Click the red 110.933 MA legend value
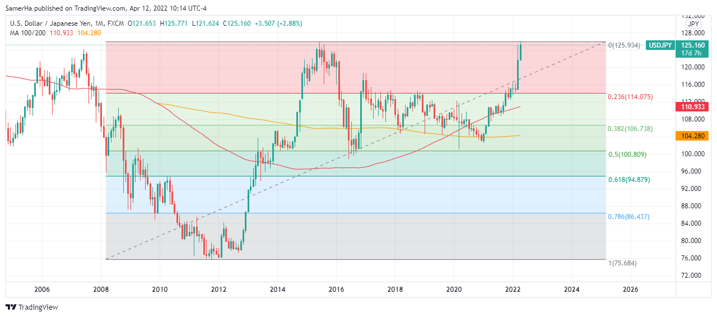 click(63, 33)
